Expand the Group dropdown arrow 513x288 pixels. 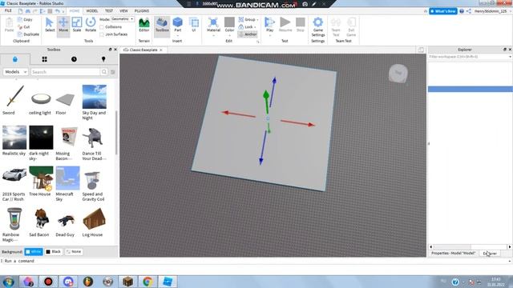click(x=257, y=20)
